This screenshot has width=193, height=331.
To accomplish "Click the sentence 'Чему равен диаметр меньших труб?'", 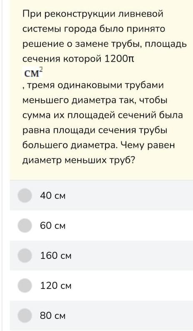I will coord(99,153).
